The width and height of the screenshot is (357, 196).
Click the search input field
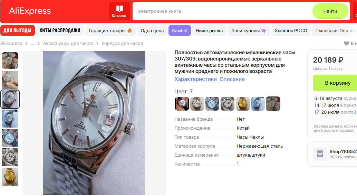222,11
